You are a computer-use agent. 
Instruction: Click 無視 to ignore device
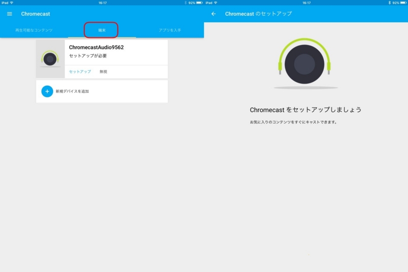pos(104,71)
